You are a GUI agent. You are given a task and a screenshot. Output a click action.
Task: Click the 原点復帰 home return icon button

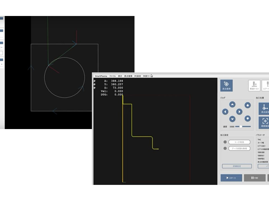pos(226,86)
